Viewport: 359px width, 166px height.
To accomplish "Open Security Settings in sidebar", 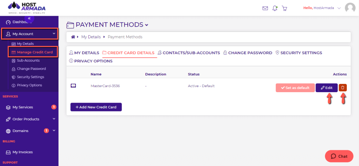I will (x=28, y=77).
